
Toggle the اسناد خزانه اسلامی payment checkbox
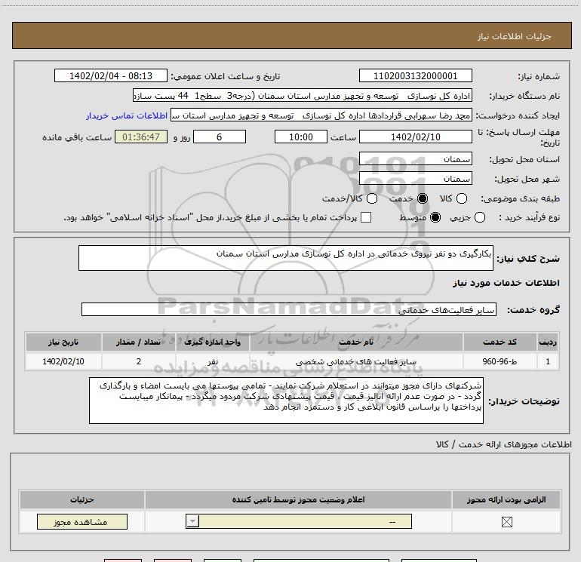coord(366,217)
